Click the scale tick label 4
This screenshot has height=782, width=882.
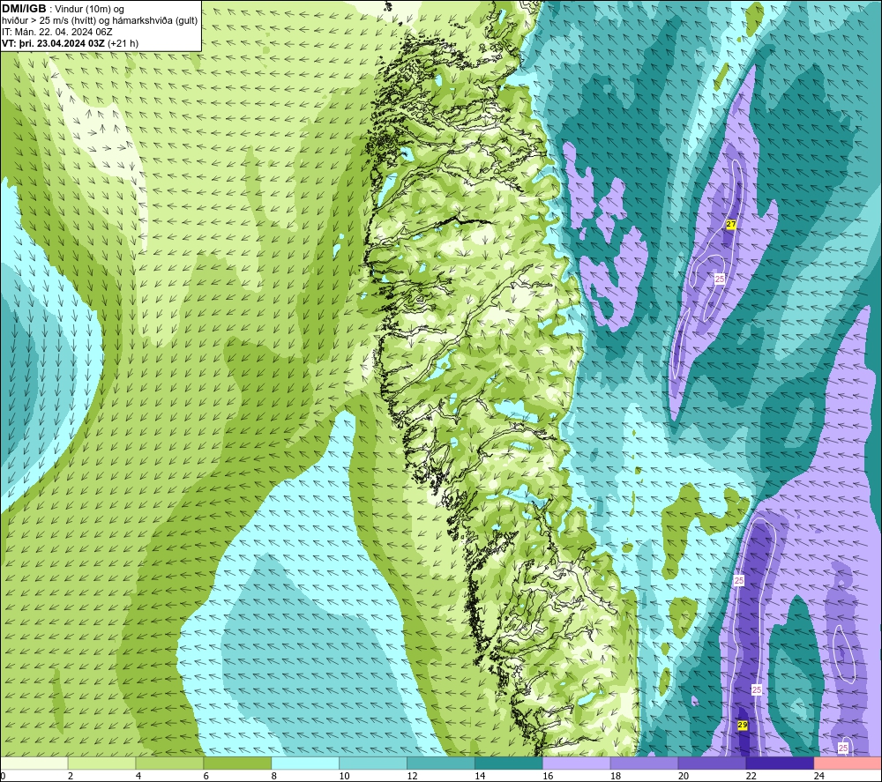(x=138, y=776)
